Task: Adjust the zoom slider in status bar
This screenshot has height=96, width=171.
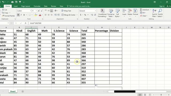Action: 161,95
